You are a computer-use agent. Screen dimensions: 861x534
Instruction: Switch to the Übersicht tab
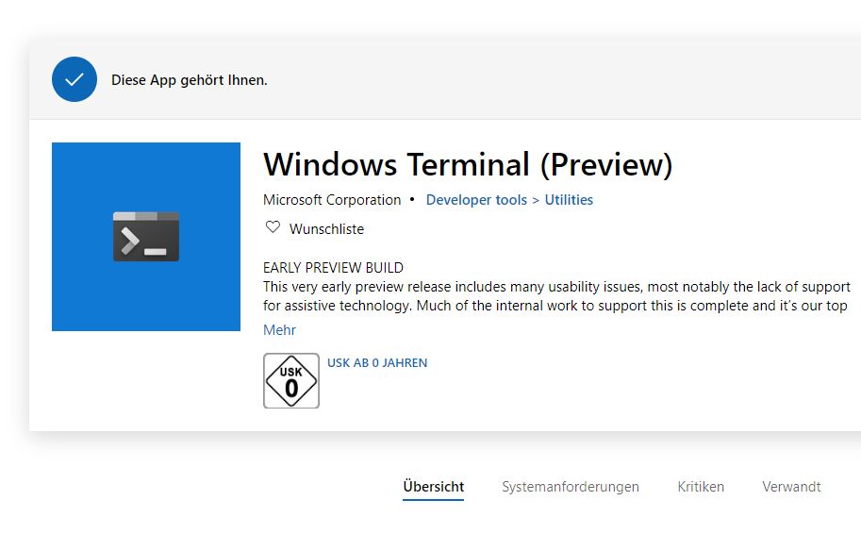click(433, 487)
